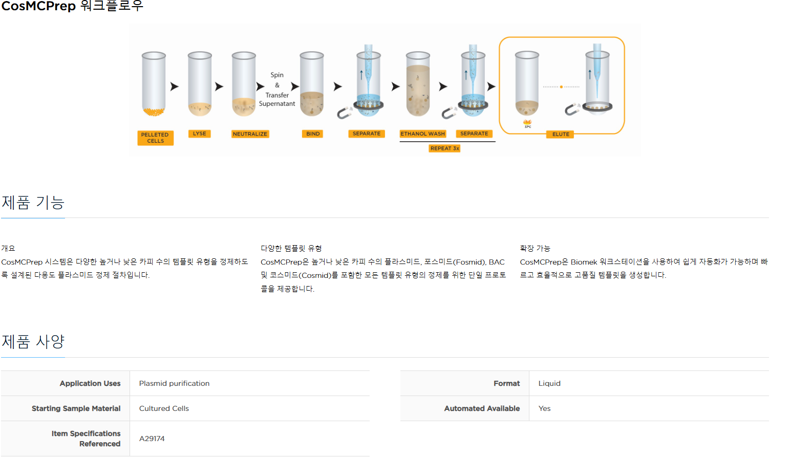789x459 pixels.
Task: Click the '제품 사양' section heading
Action: pyautogui.click(x=33, y=341)
